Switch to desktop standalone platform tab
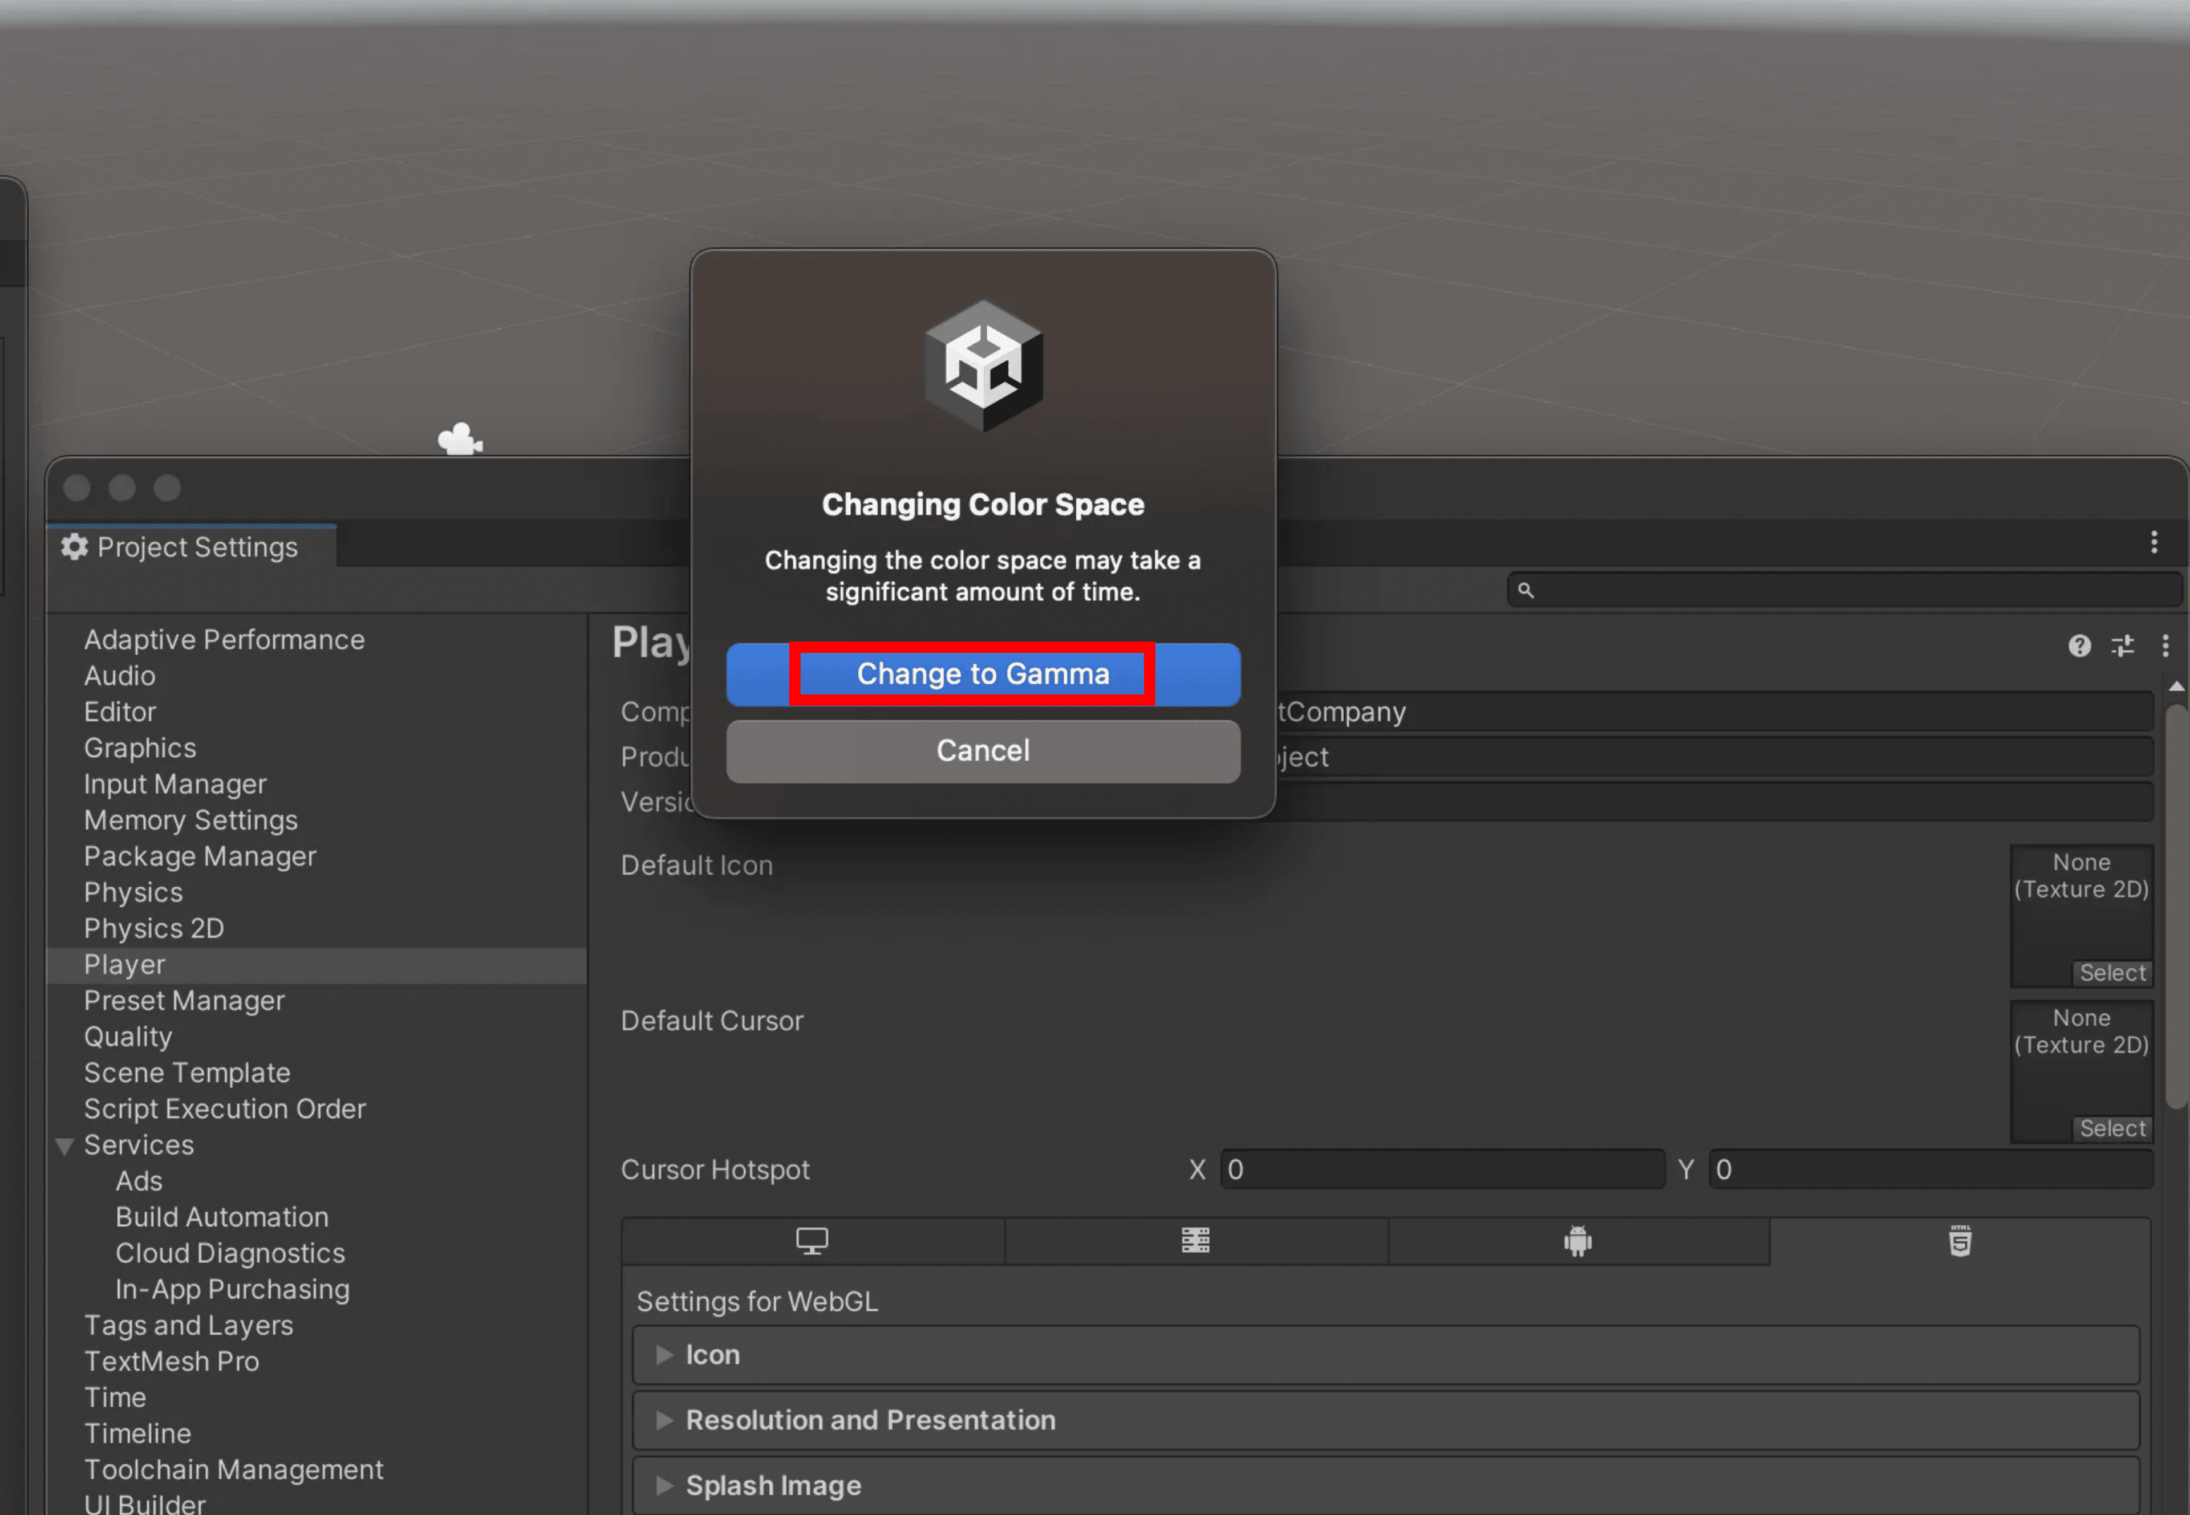This screenshot has height=1515, width=2190. 813,1242
